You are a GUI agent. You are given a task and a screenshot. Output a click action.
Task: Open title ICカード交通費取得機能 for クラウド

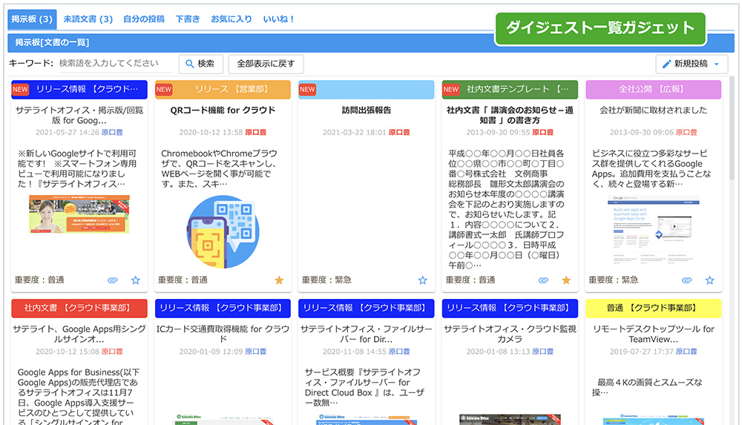(223, 334)
